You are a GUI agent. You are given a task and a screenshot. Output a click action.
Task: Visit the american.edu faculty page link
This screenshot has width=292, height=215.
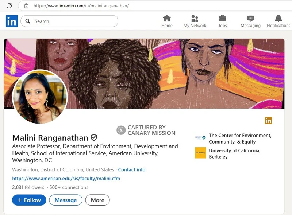[x=66, y=179]
